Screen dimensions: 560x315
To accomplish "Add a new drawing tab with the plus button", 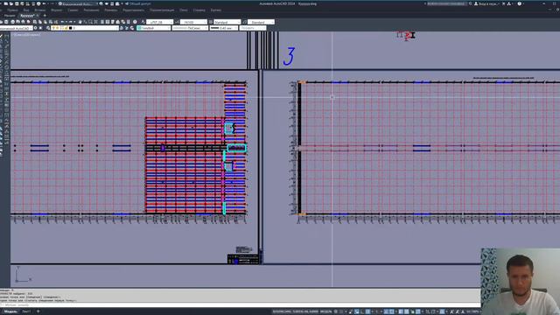I will [x=45, y=16].
